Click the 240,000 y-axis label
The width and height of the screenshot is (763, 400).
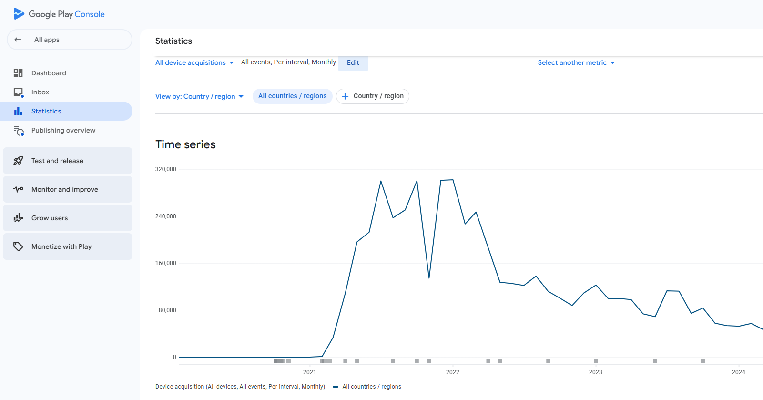(165, 216)
